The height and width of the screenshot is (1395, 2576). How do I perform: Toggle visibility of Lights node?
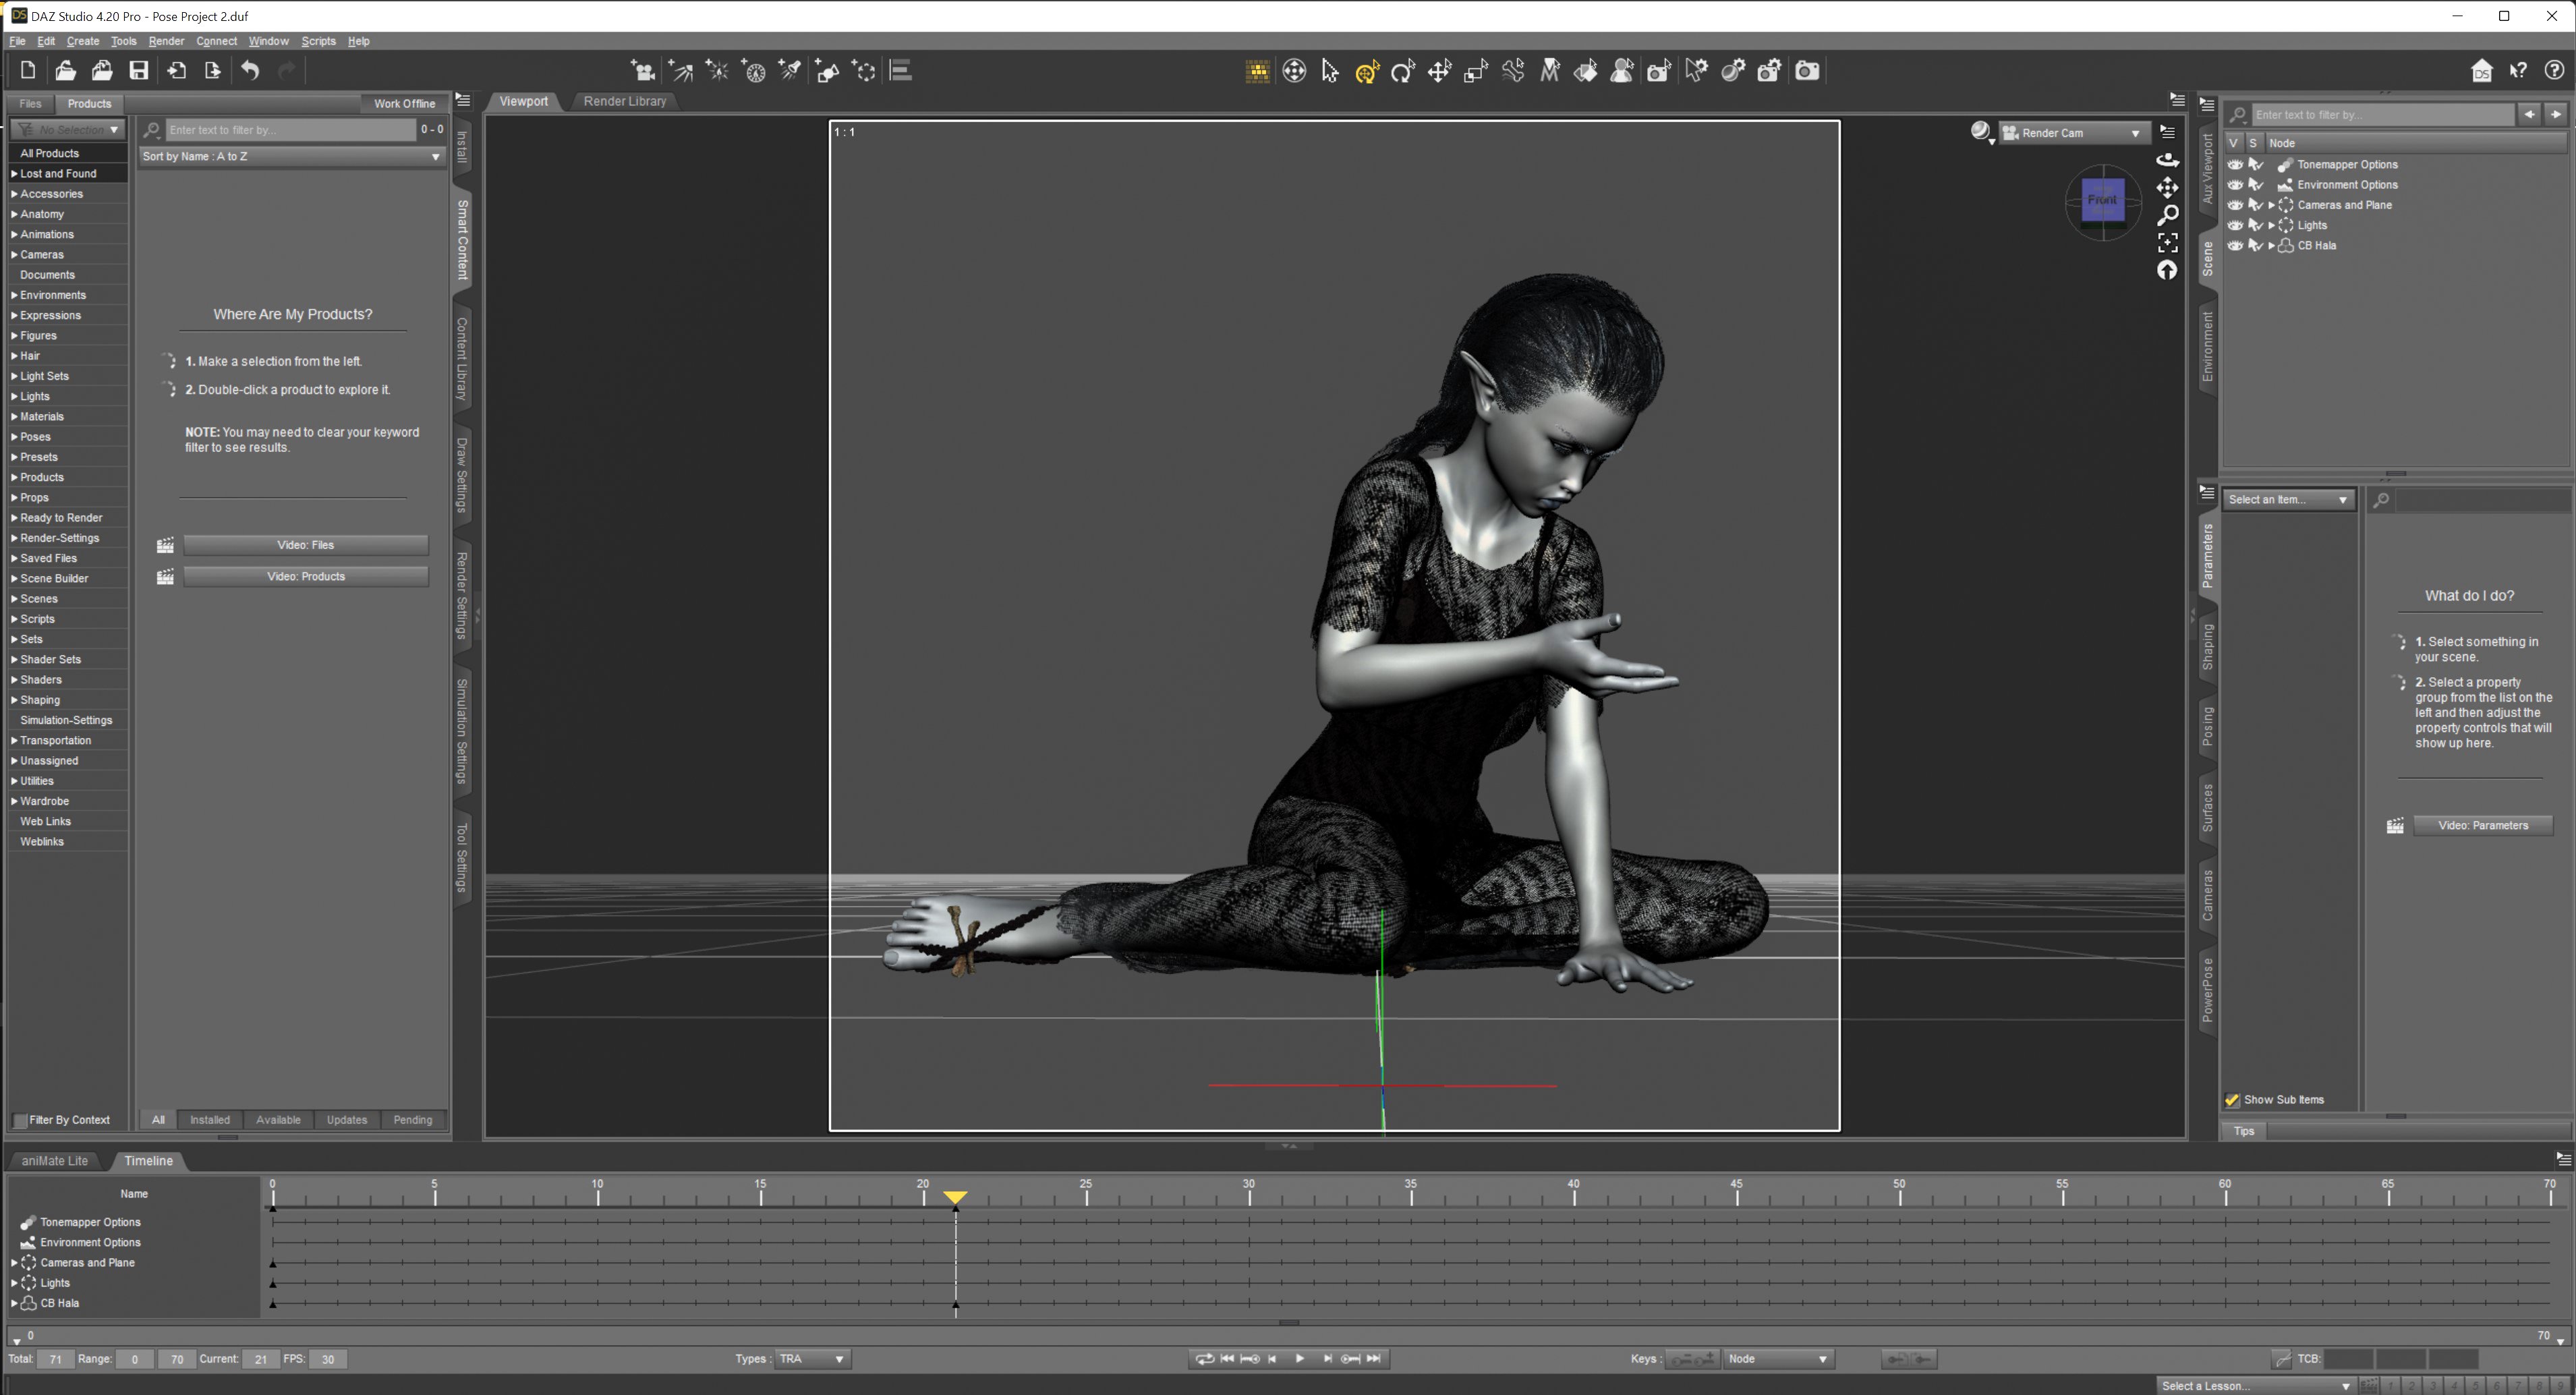[x=2233, y=225]
